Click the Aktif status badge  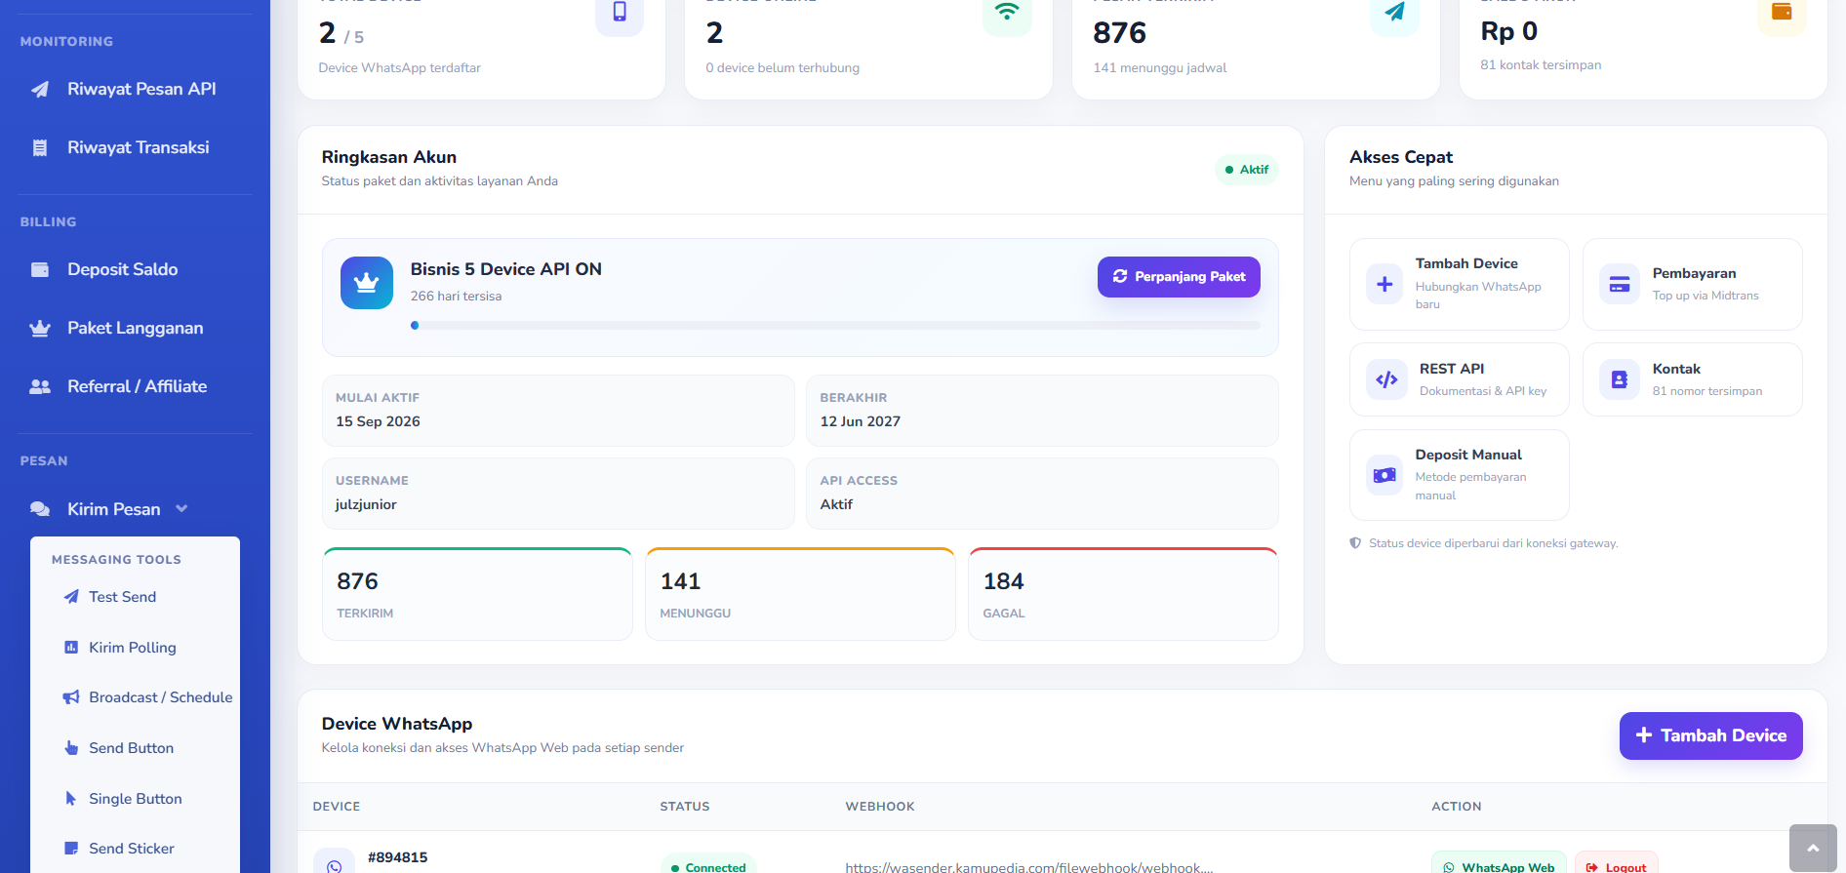click(x=1246, y=170)
